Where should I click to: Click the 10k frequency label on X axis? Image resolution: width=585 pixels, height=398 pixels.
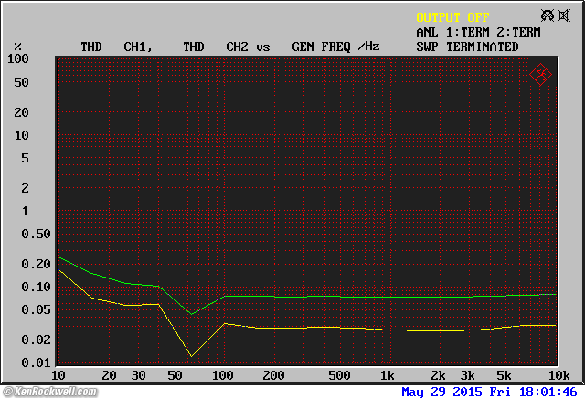tap(558, 376)
